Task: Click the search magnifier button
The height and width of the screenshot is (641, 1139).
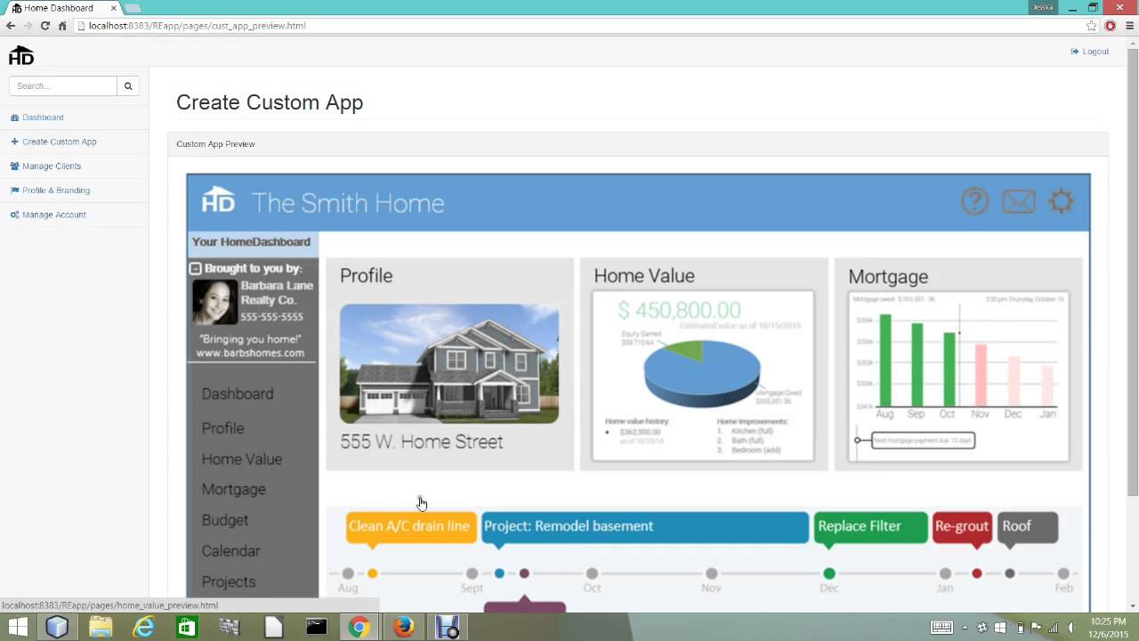Action: click(x=128, y=86)
